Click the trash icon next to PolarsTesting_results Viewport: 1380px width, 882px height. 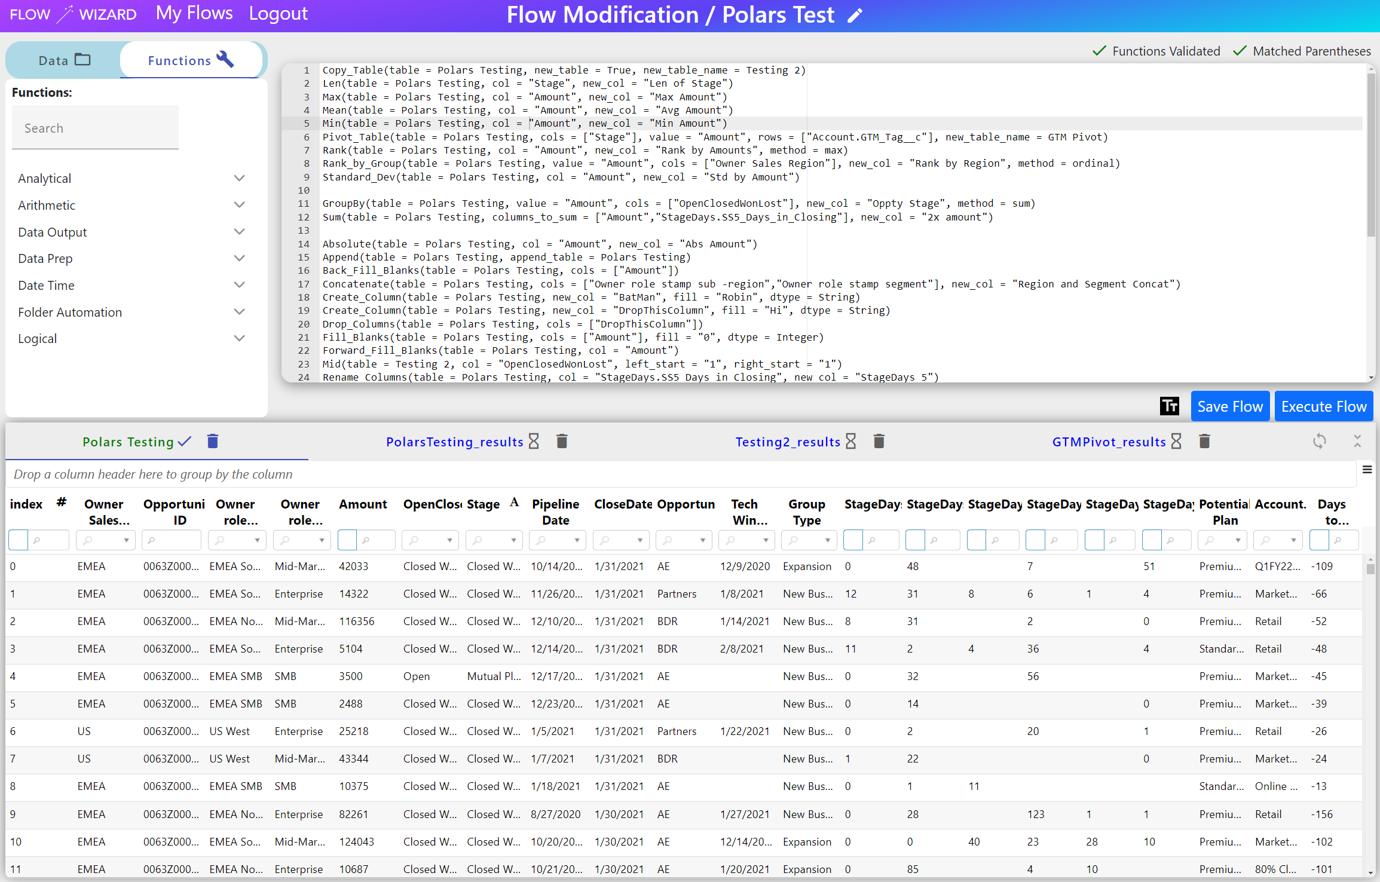click(x=562, y=442)
